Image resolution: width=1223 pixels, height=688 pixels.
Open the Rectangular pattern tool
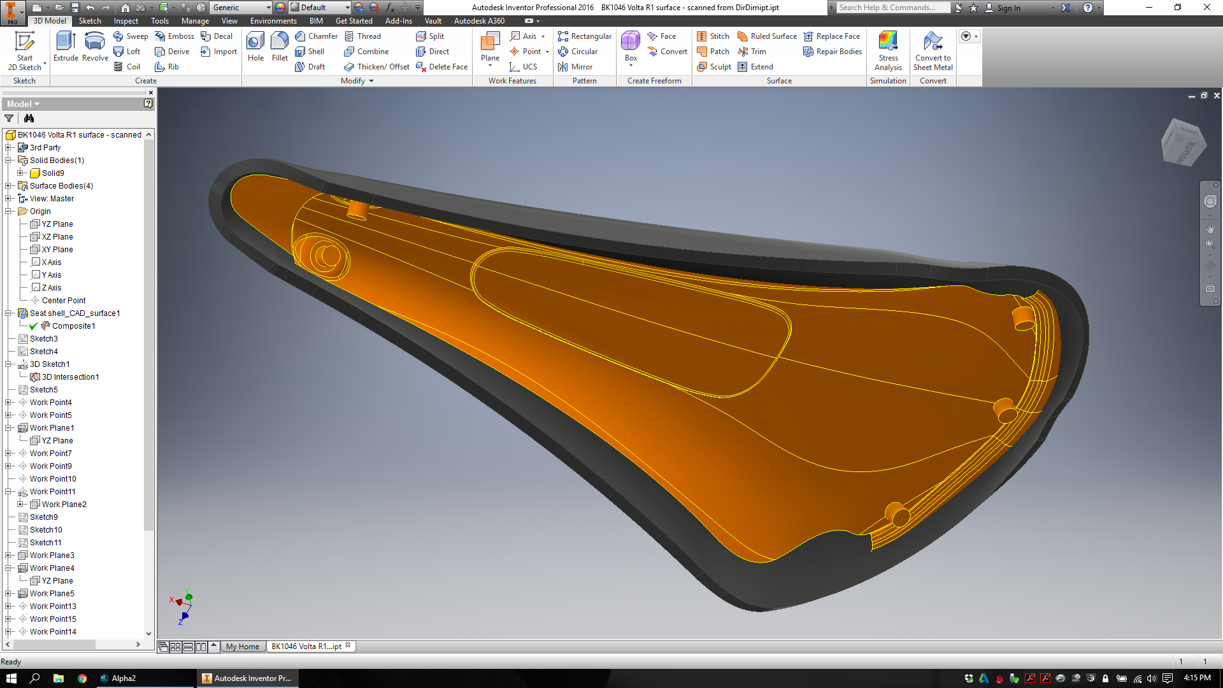584,36
